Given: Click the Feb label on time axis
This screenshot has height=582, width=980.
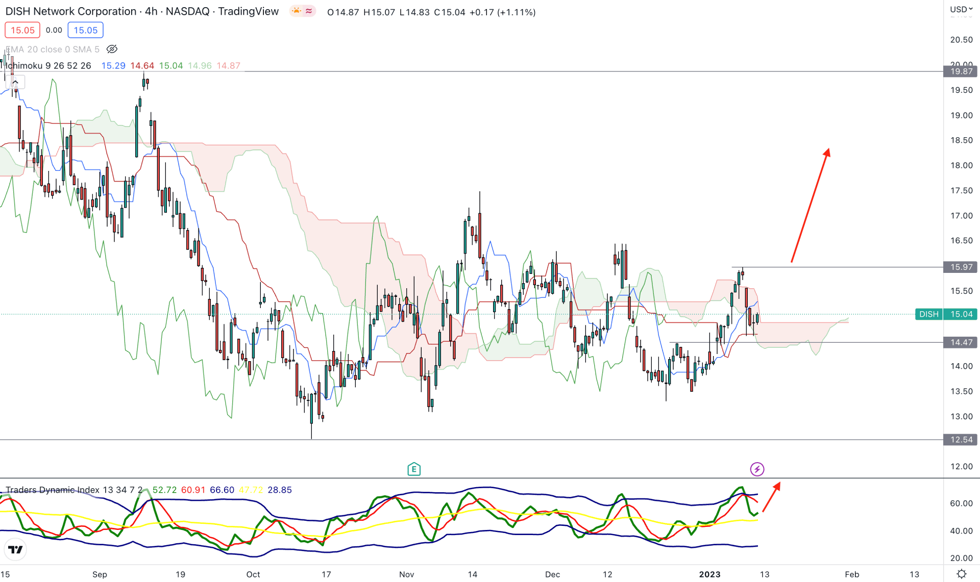Looking at the screenshot, I should (852, 574).
